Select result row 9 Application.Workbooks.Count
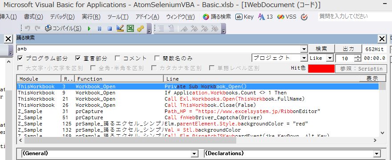Viewport: 392px width, 160px height. tap(198, 93)
